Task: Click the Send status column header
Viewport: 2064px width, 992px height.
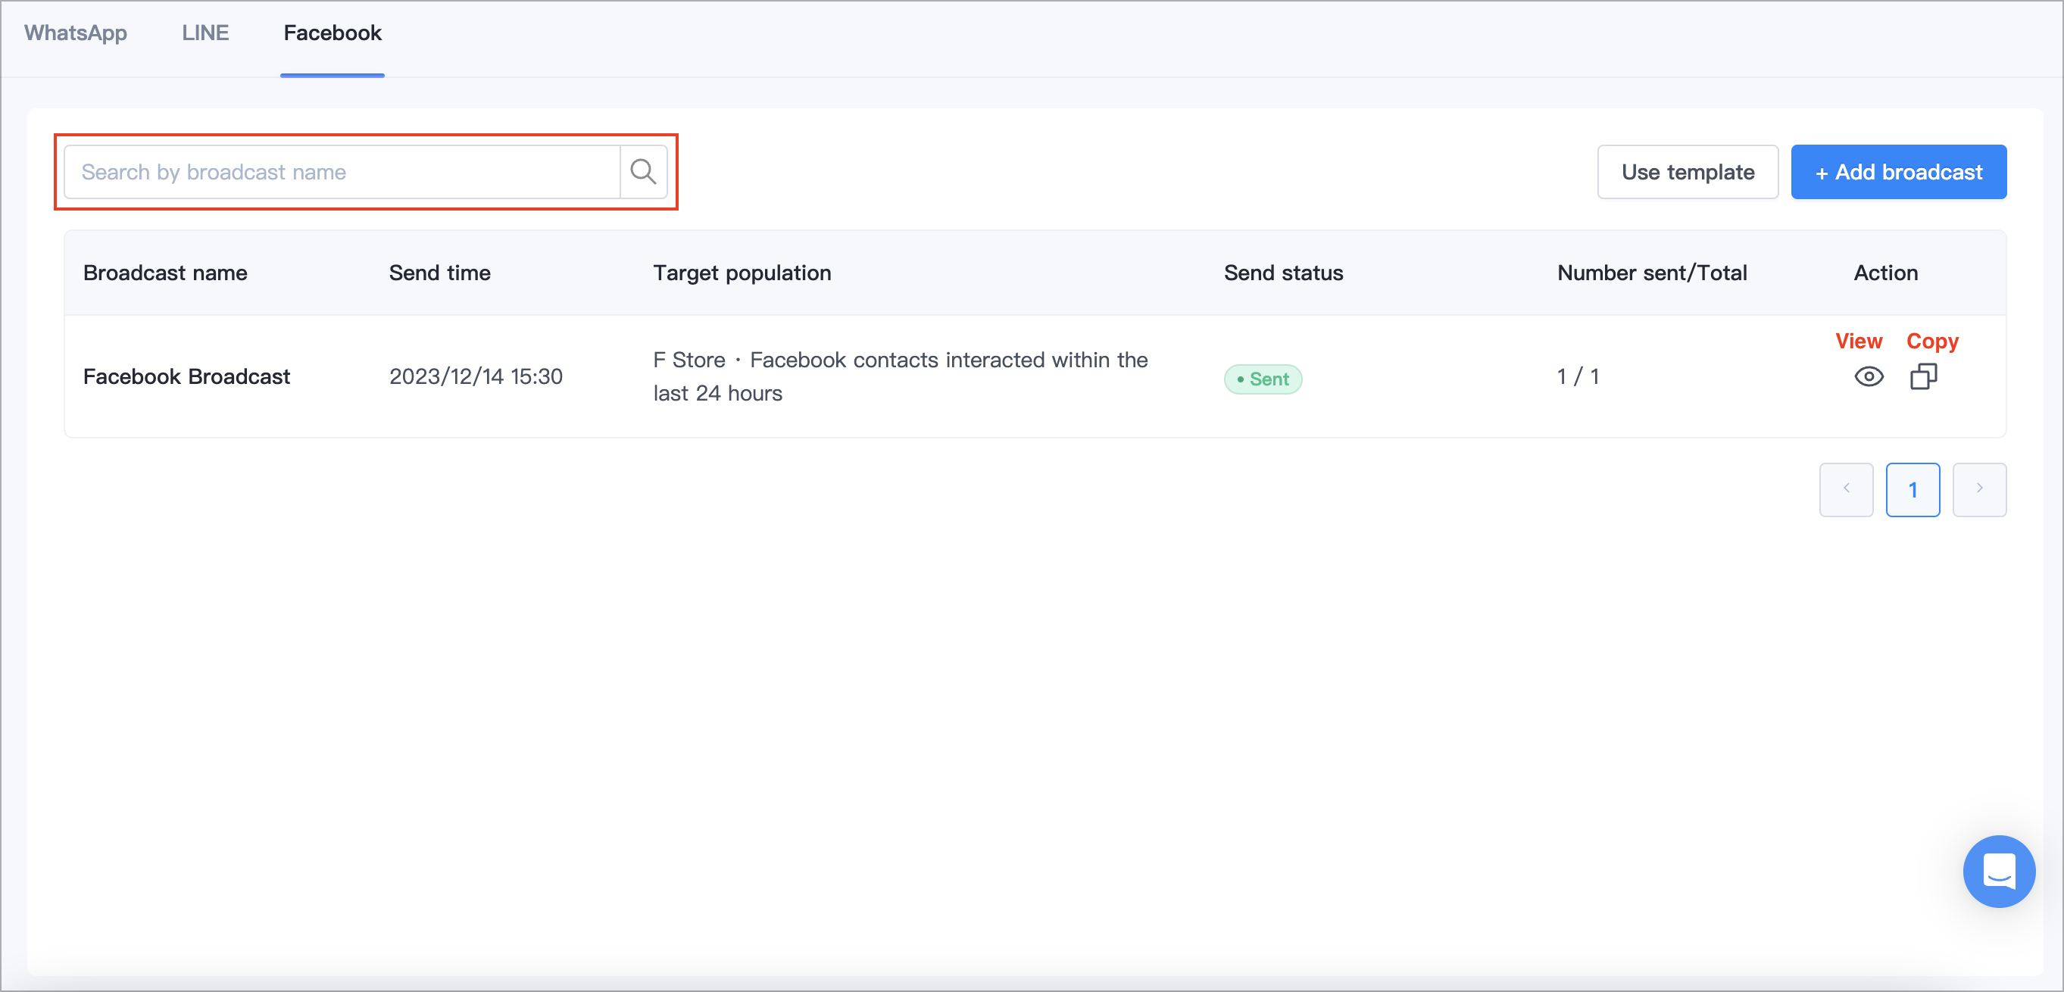Action: [x=1284, y=273]
